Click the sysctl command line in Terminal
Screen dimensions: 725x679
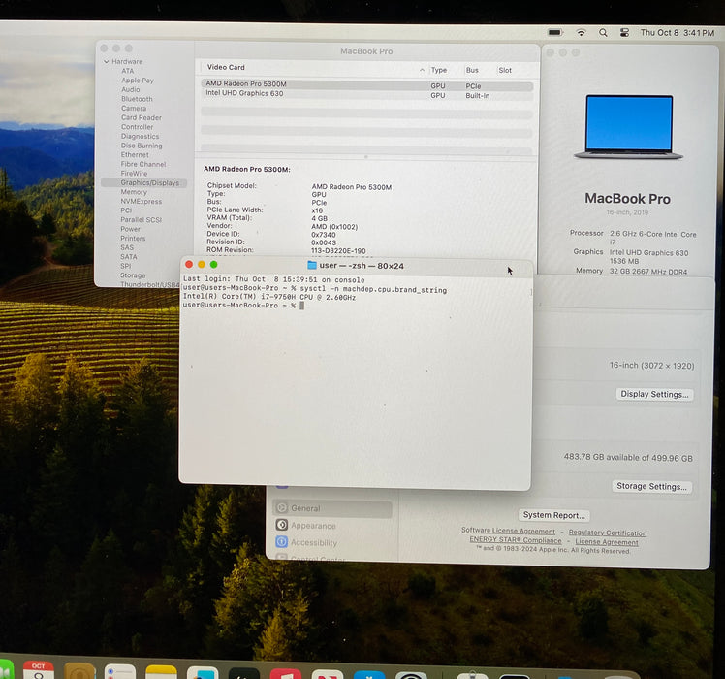(x=315, y=290)
